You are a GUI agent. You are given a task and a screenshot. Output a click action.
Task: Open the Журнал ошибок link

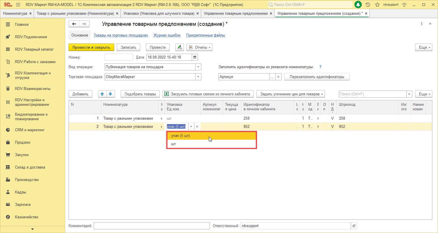(167, 35)
